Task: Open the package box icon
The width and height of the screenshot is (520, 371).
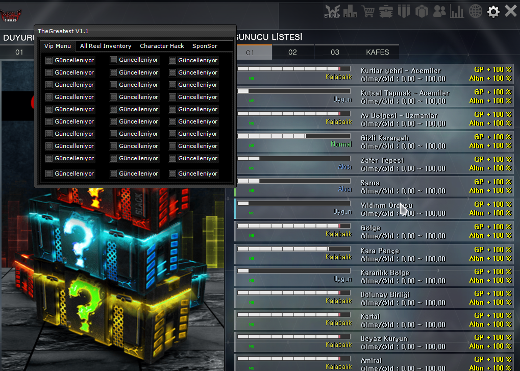Action: point(422,11)
